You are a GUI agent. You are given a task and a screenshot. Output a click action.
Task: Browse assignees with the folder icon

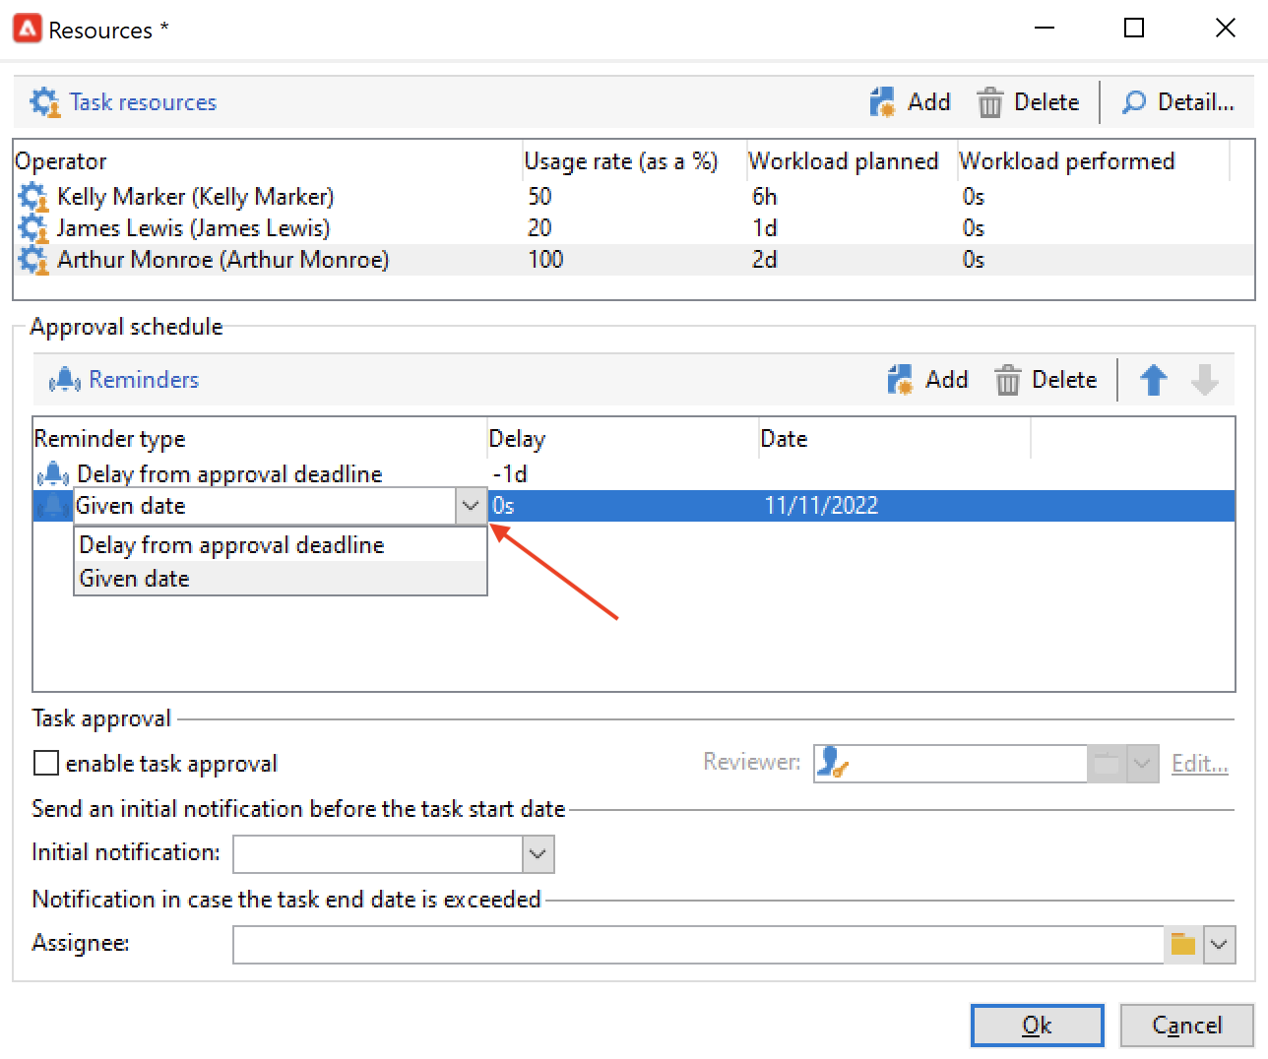coord(1183,945)
